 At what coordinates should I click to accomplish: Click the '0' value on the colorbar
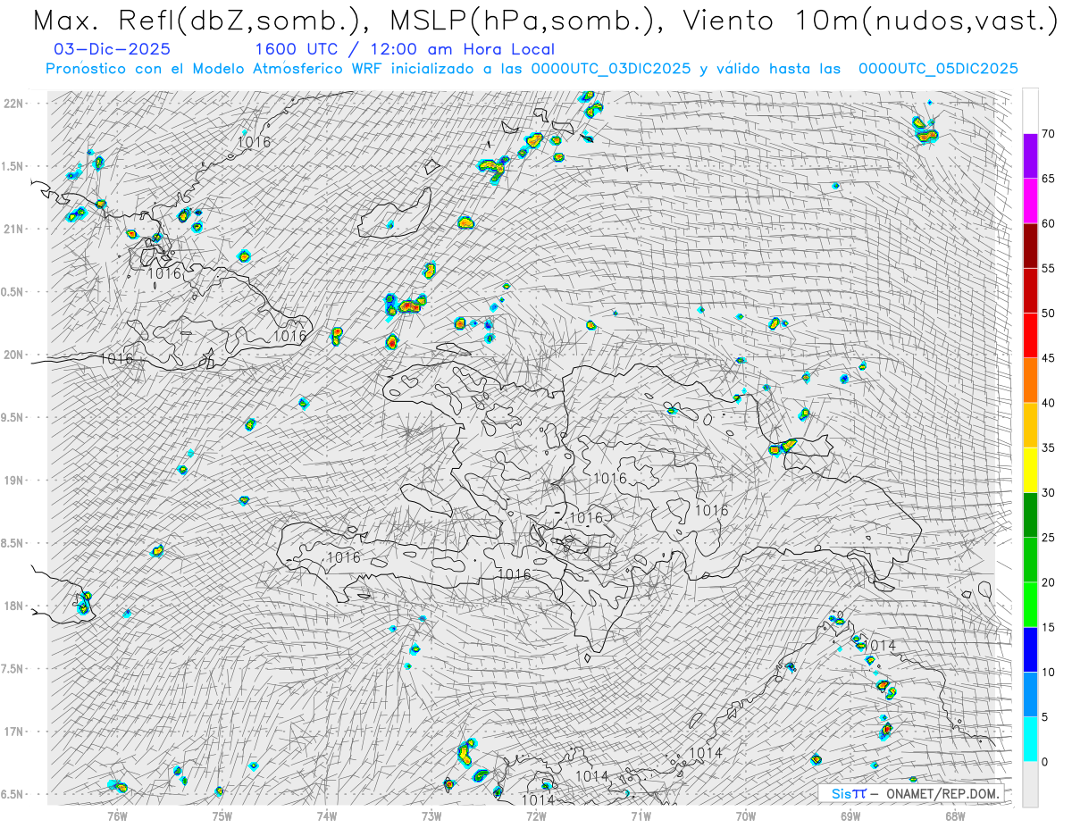1044,762
